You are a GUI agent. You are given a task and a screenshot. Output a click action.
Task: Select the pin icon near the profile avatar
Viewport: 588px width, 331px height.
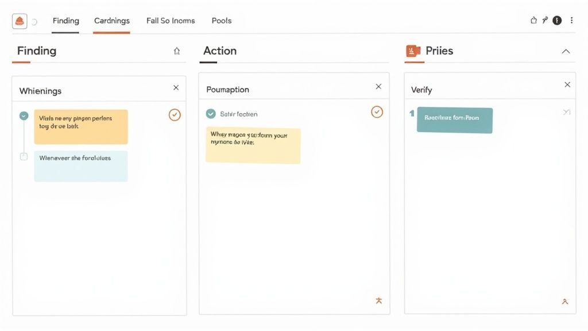[x=544, y=19]
